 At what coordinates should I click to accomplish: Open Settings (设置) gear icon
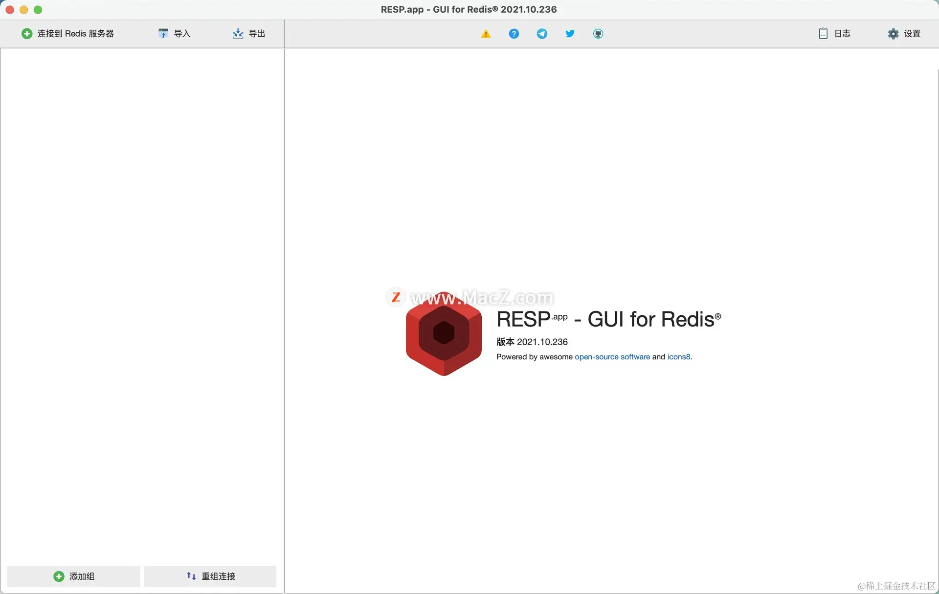[893, 33]
